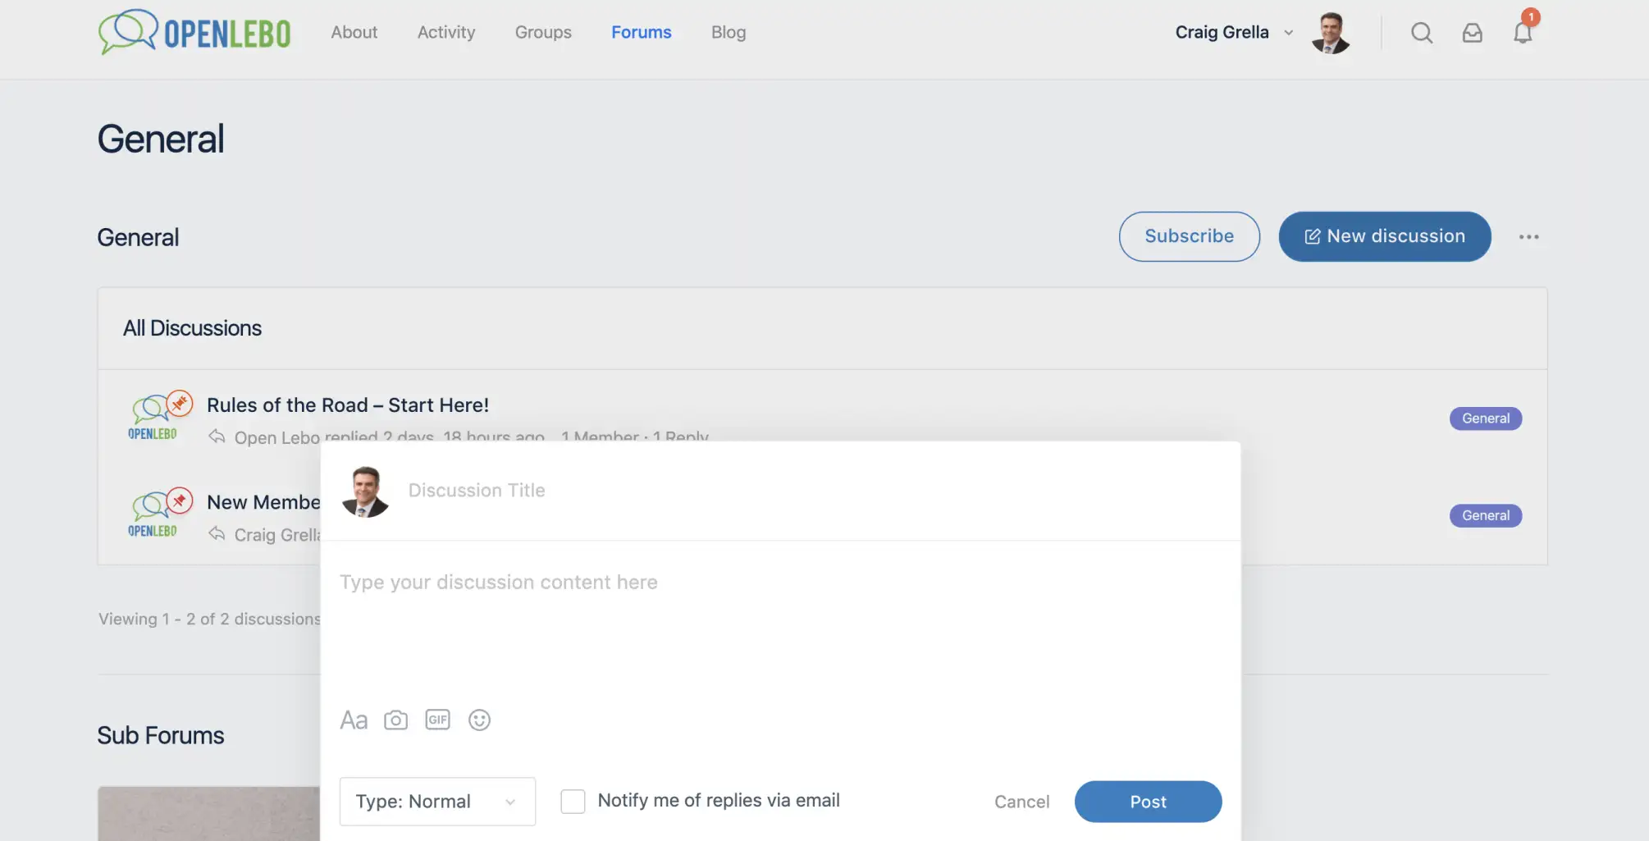Click the avatar in the discussion form

[365, 491]
